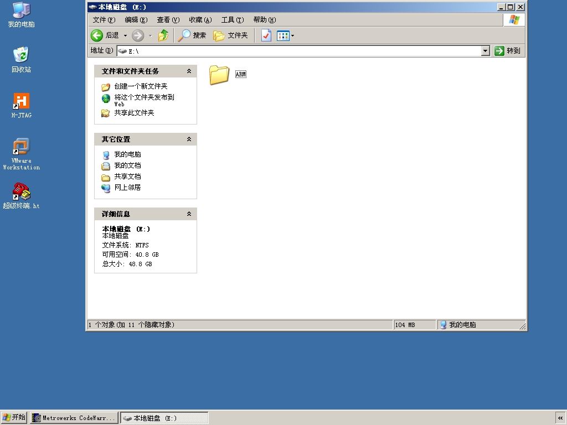Go up one folder level icon
567x425 pixels.
pyautogui.click(x=163, y=35)
